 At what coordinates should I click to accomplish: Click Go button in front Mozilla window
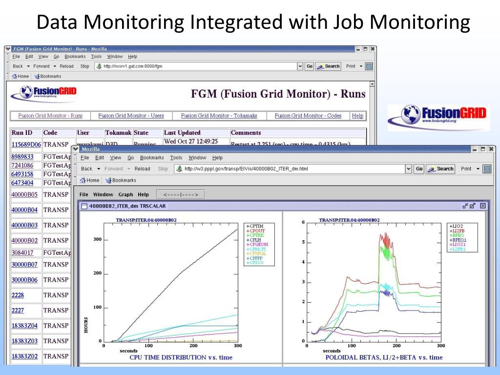pyautogui.click(x=419, y=168)
